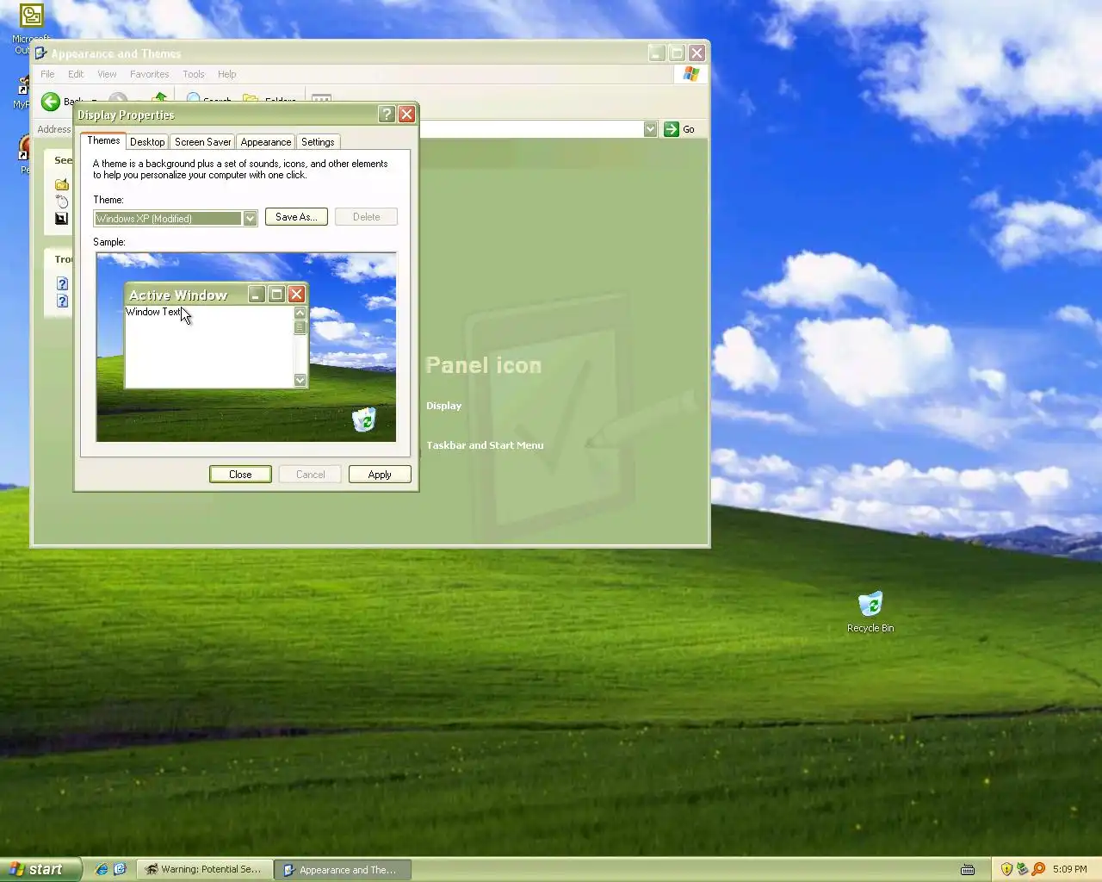The height and width of the screenshot is (882, 1102).
Task: Maximize the Appearance and Themes window
Action: 677,53
